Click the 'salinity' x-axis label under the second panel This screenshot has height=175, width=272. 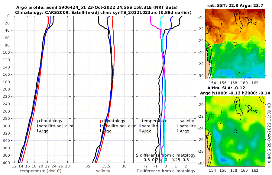[103, 171]
